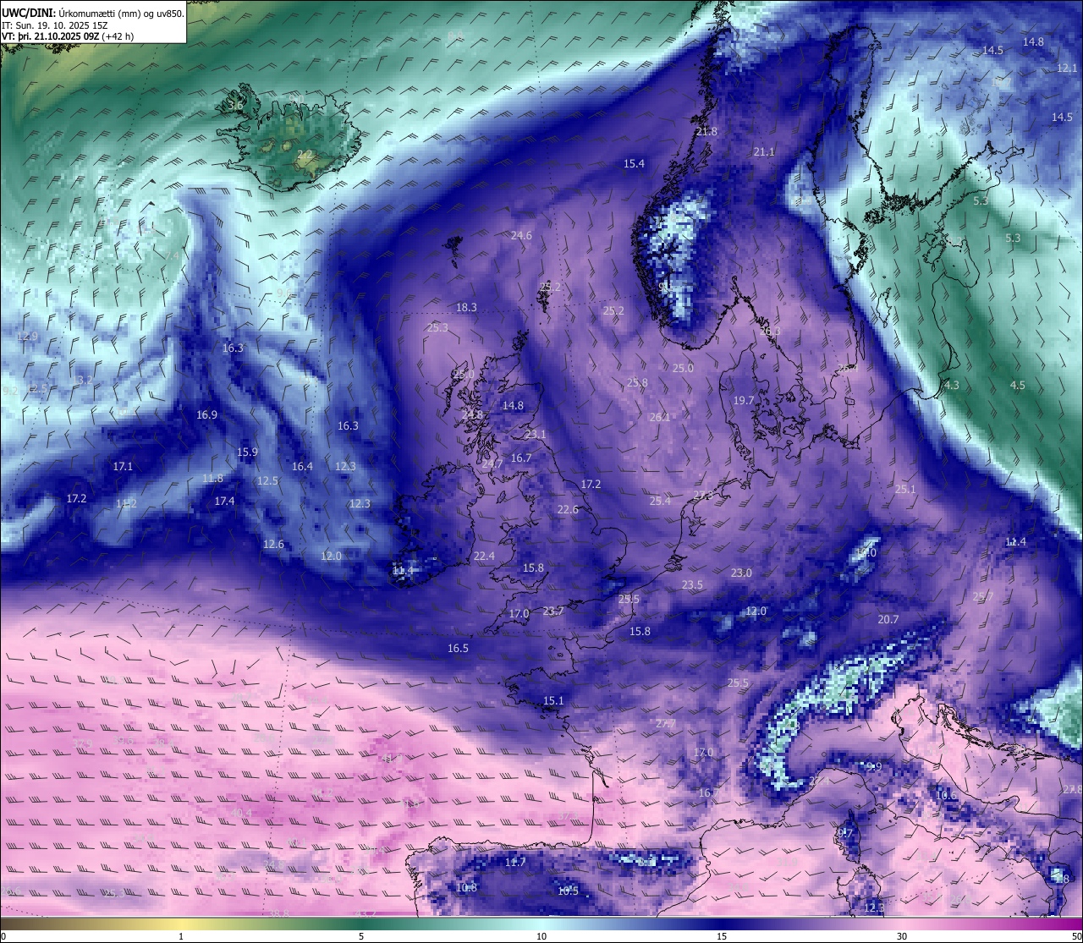Click the 'VT: þri. 21.10.2025 09Z' line

51,36
